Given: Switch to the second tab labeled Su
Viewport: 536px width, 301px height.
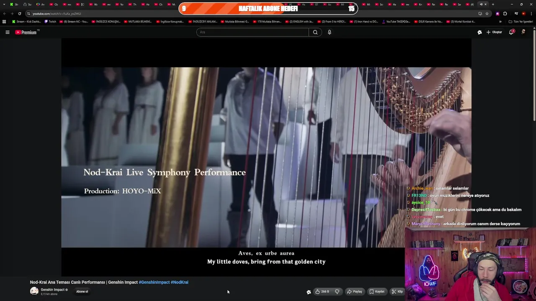Looking at the screenshot, I should (x=27, y=4).
